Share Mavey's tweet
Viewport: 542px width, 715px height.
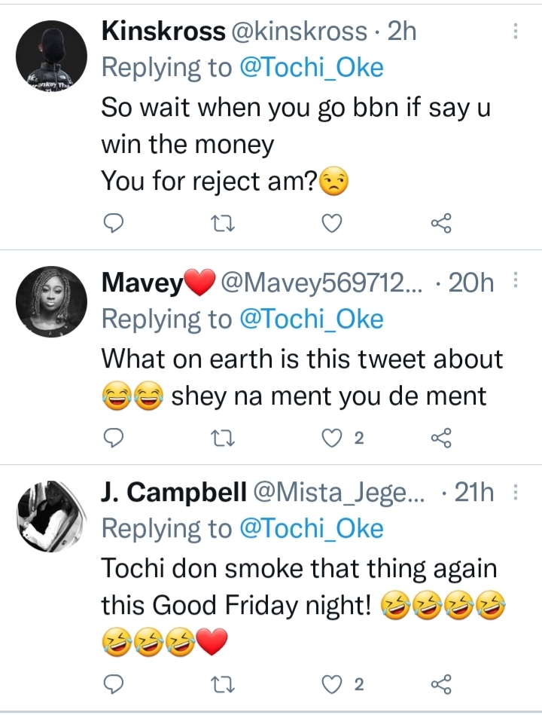(x=440, y=438)
